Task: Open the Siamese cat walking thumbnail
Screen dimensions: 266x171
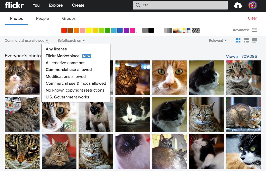Action: pyautogui.click(x=96, y=115)
